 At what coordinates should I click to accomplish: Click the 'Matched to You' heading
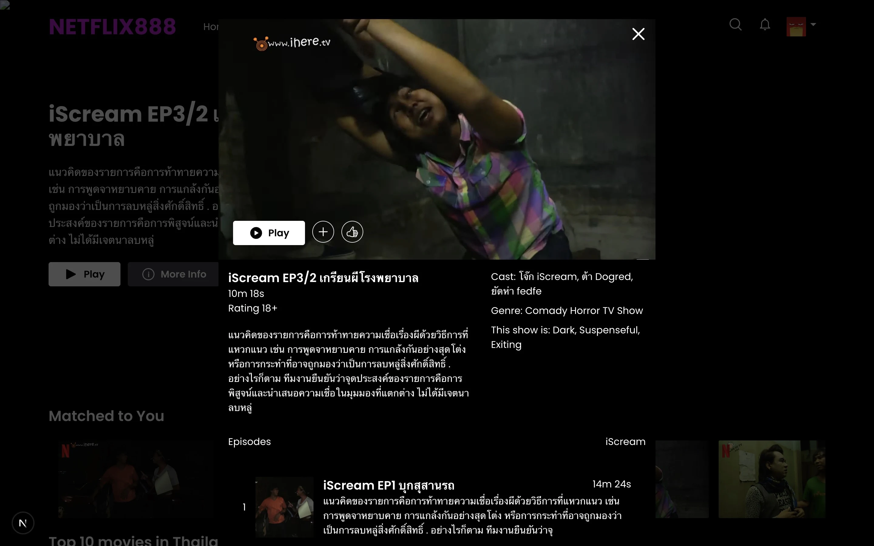(107, 416)
